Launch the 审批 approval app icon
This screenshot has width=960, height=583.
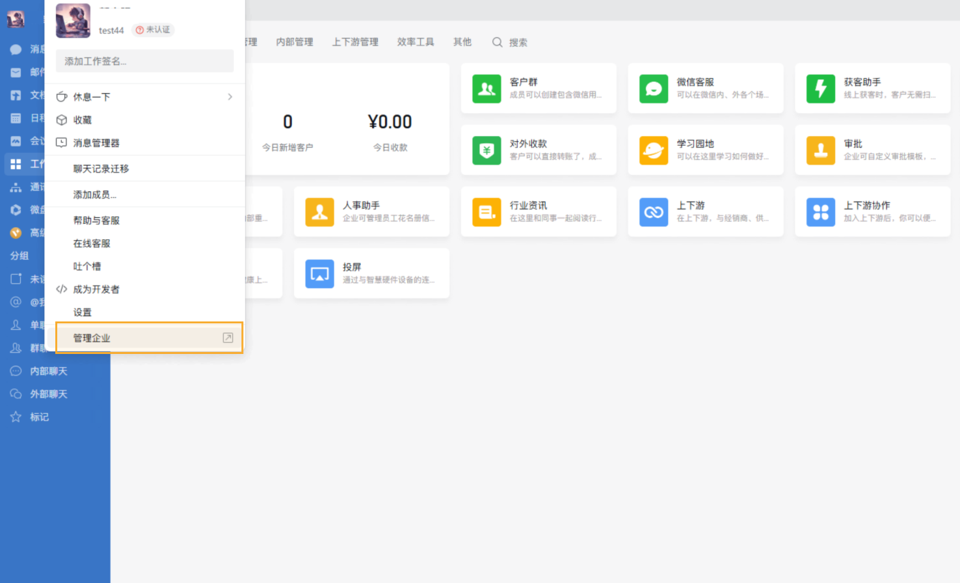click(x=821, y=150)
